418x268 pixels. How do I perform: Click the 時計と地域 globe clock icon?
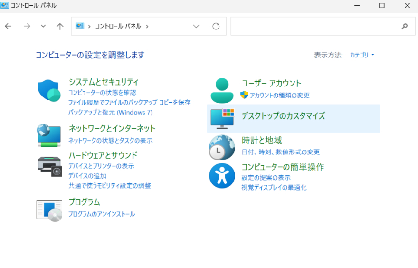(x=222, y=147)
